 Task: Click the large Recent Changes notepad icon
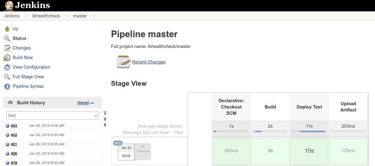123,62
